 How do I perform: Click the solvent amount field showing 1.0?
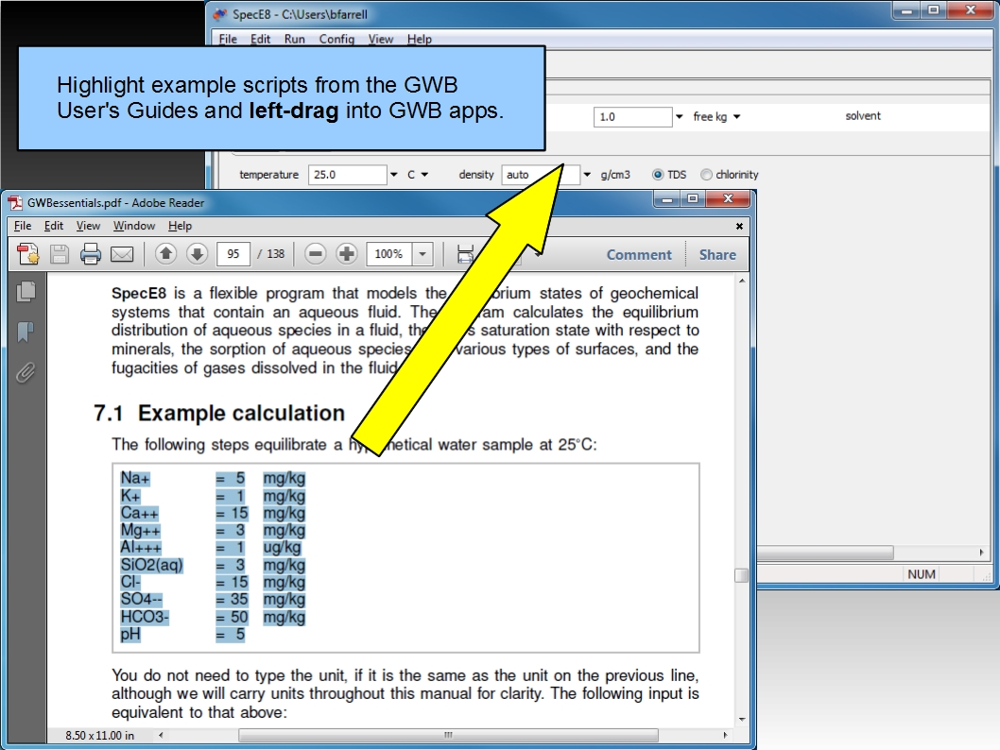click(632, 116)
